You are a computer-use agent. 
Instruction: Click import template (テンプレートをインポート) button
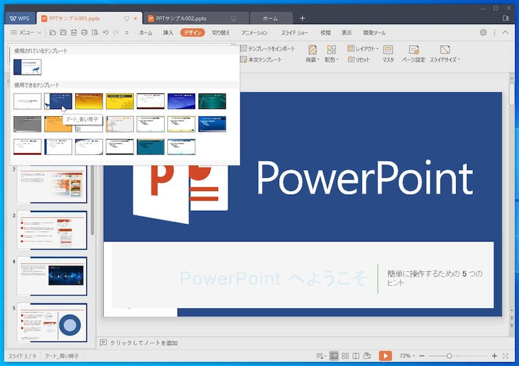click(x=267, y=49)
